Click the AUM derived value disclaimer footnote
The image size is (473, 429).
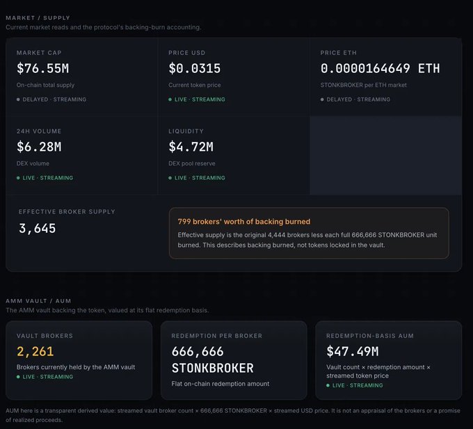point(233,415)
